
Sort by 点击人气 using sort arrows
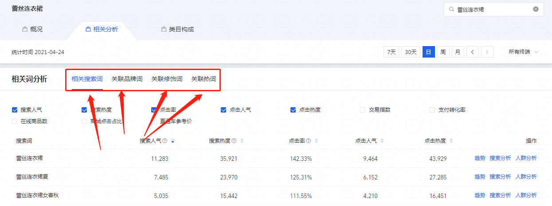[382, 141]
